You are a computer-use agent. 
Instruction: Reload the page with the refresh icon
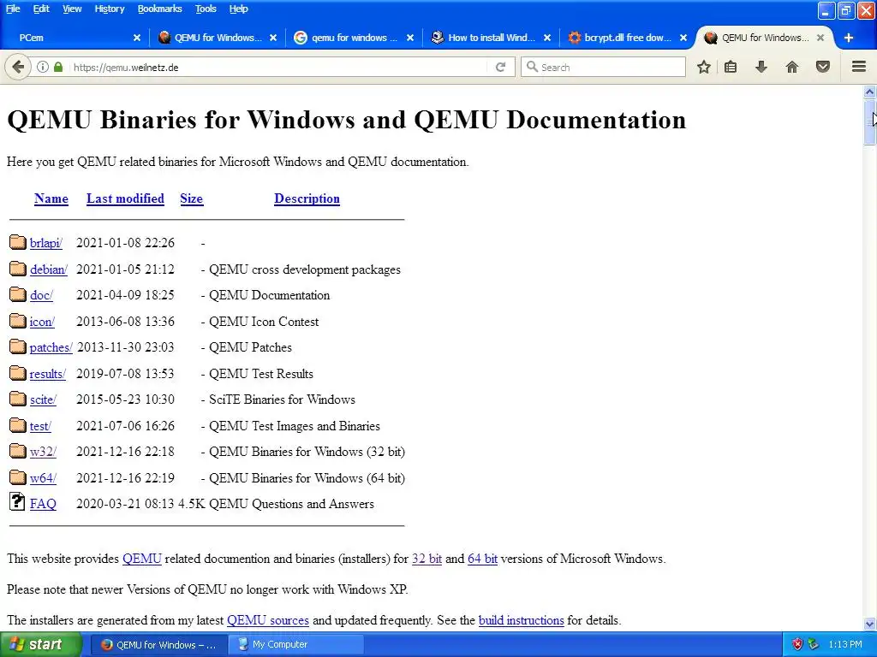tap(500, 67)
